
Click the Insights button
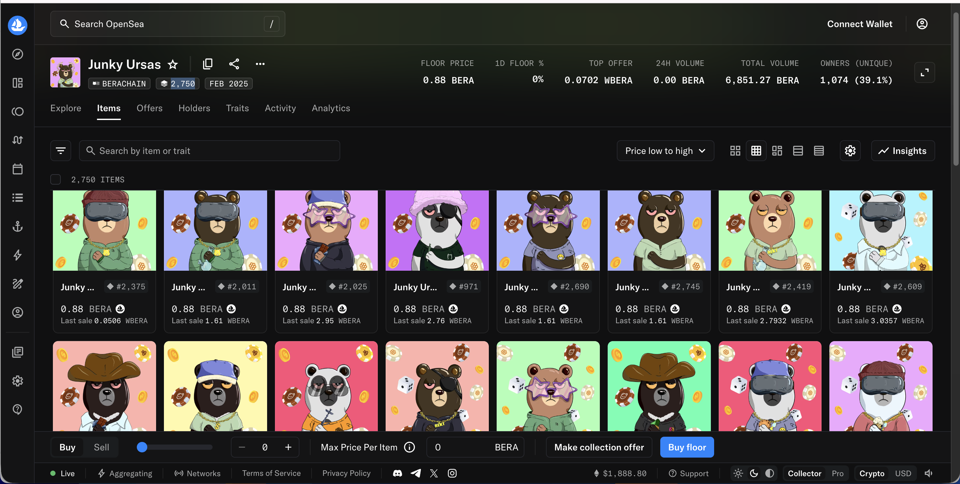click(x=903, y=151)
